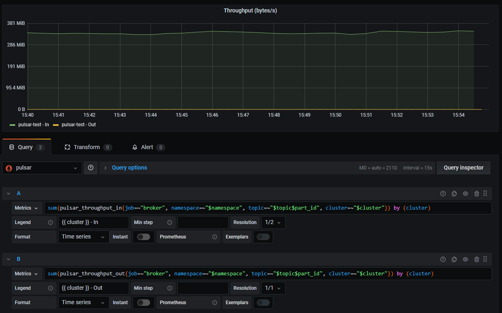The image size is (502, 313).
Task: Grab the drag handle of query B
Action: click(x=485, y=259)
